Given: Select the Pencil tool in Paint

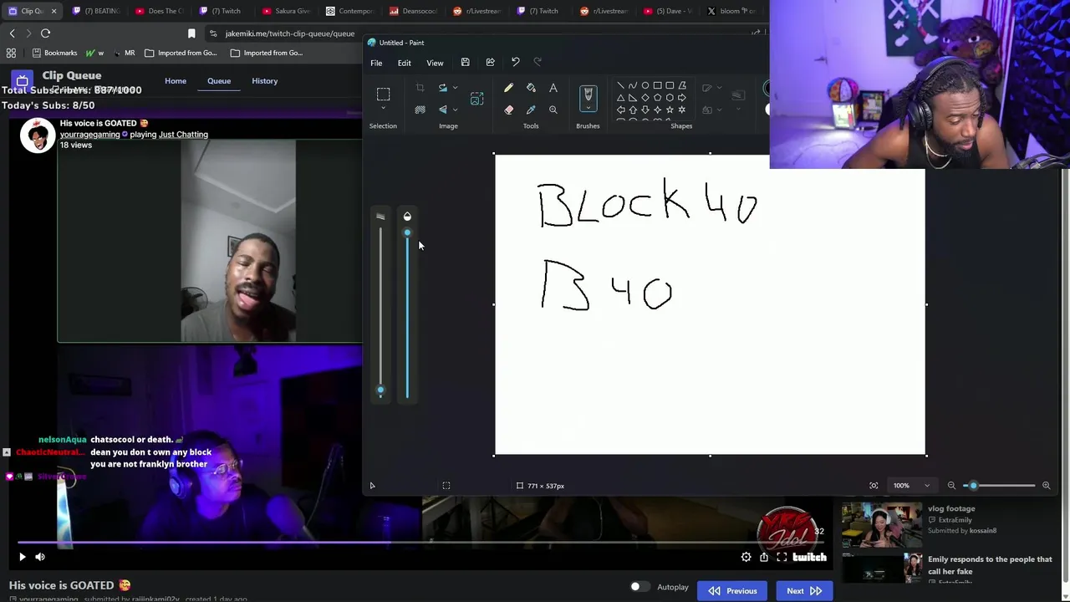Looking at the screenshot, I should [x=508, y=88].
